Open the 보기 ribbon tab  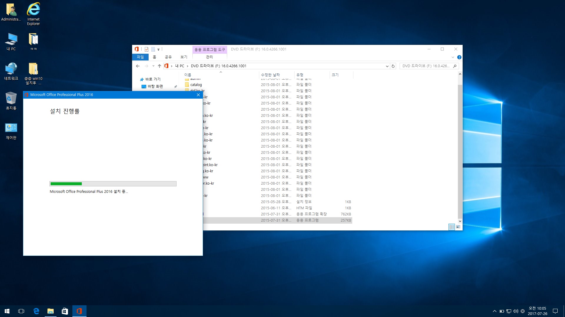[184, 57]
